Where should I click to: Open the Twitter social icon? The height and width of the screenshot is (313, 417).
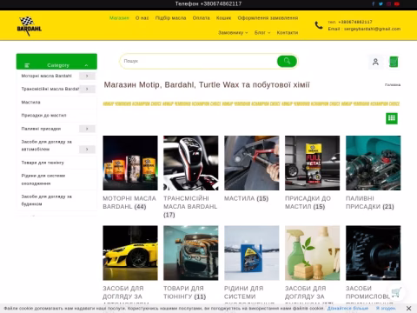pos(381,3)
